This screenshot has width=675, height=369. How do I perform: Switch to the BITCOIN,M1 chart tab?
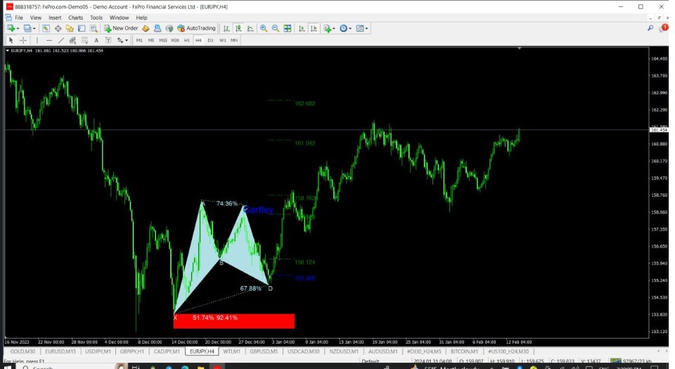(464, 351)
